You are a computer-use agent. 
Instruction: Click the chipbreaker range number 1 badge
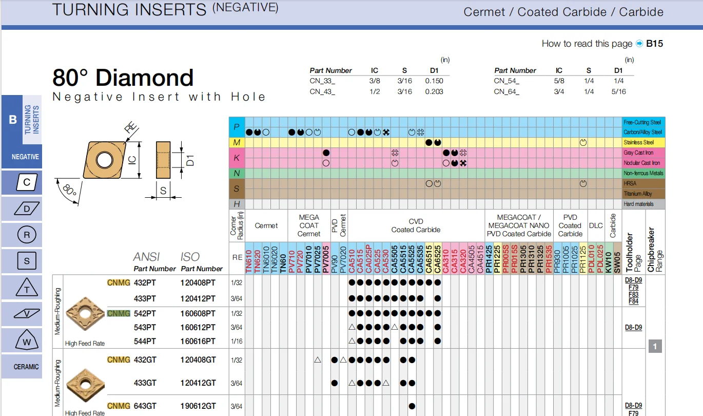click(655, 347)
